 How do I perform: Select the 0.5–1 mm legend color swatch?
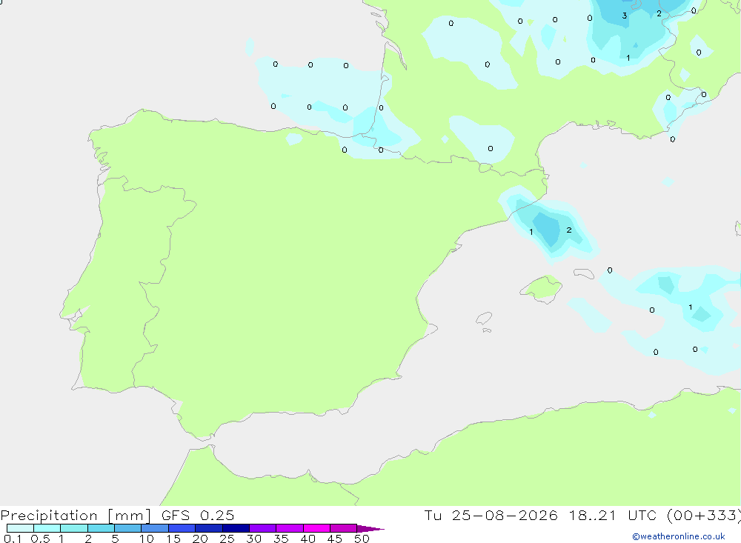47,528
